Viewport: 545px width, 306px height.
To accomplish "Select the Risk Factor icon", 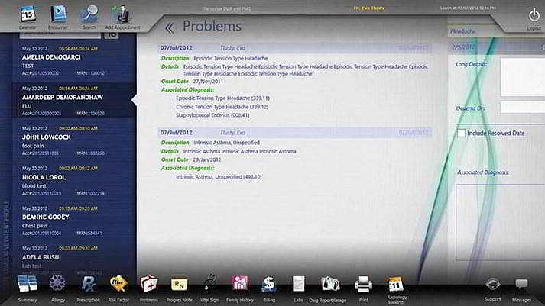I will click(118, 284).
